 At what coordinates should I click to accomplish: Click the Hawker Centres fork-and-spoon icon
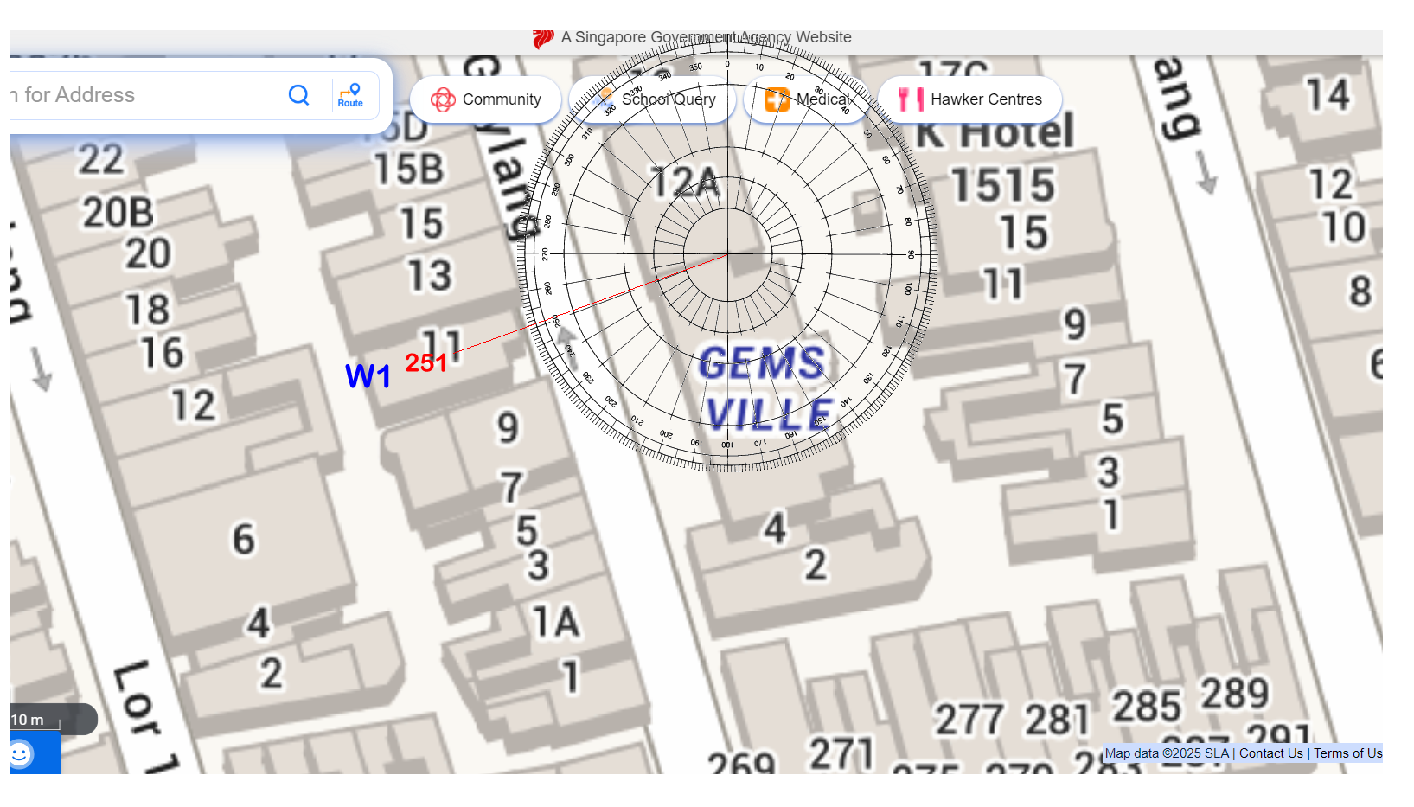click(x=910, y=99)
